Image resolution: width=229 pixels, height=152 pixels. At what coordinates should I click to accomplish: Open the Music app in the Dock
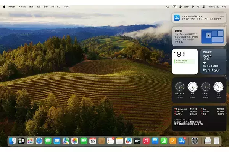coord(146,141)
